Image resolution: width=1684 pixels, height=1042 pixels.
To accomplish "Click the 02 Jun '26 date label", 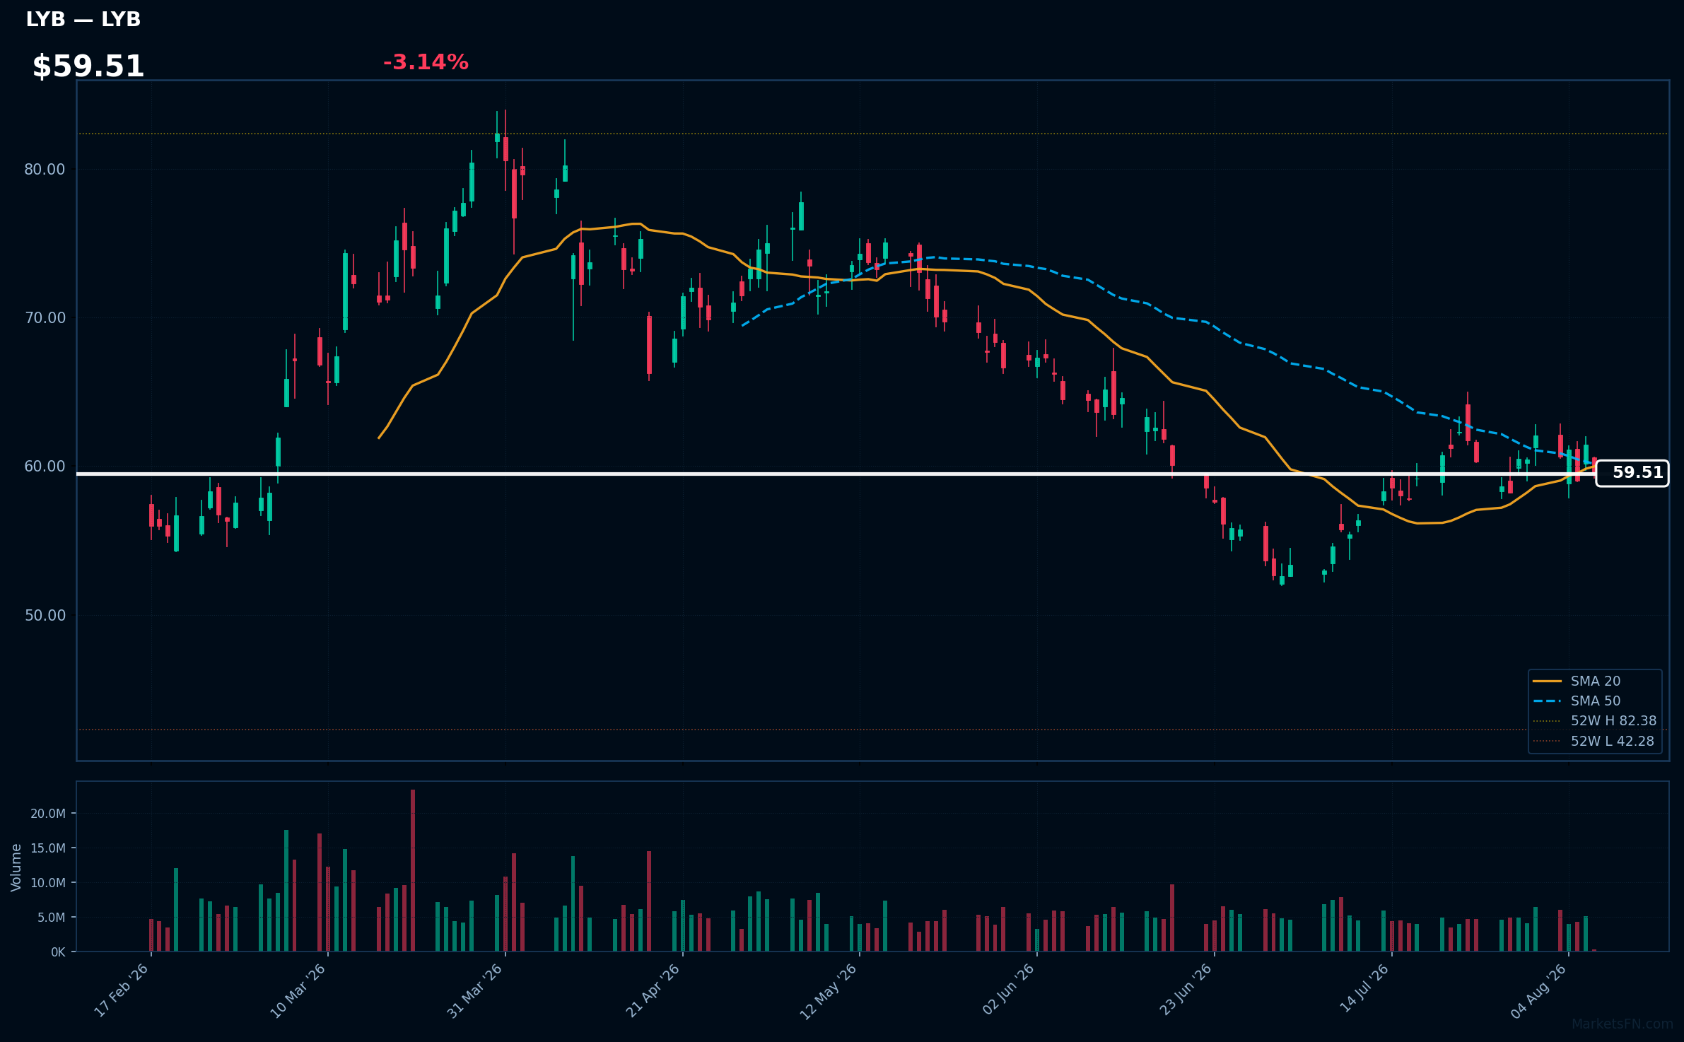I will (1008, 990).
